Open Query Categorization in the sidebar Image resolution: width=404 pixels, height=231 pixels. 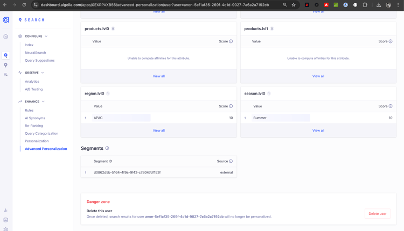41,133
